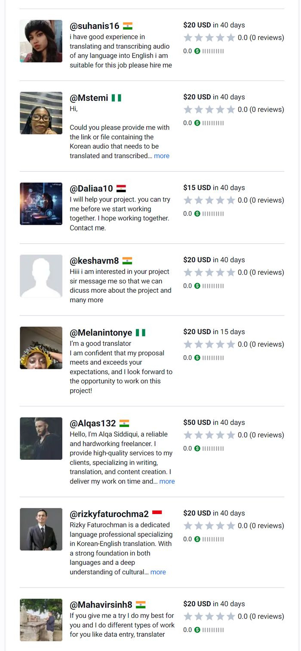Show more of @rizkyfaturochma2's proposal

point(158,572)
